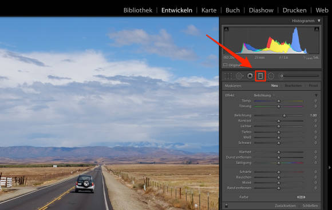Viewport: 332px width, 210px height.
Task: Click the Schließen button
Action: click(x=310, y=205)
